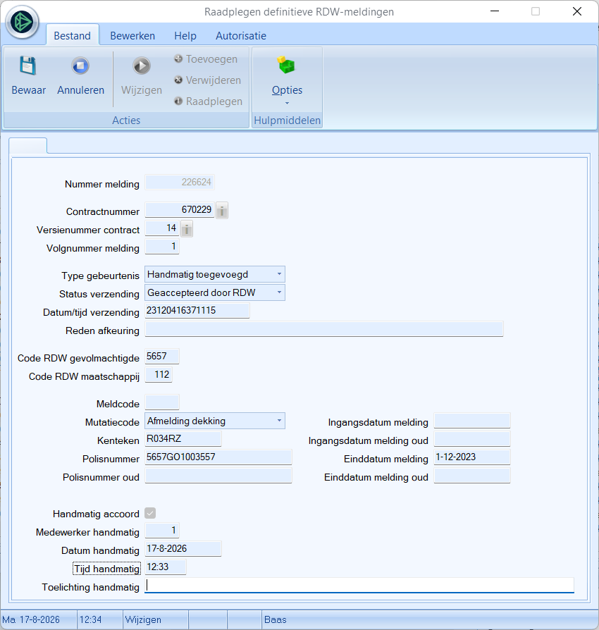The image size is (599, 630).
Task: Click the Datum handmatig field 17-8-2026
Action: 183,549
